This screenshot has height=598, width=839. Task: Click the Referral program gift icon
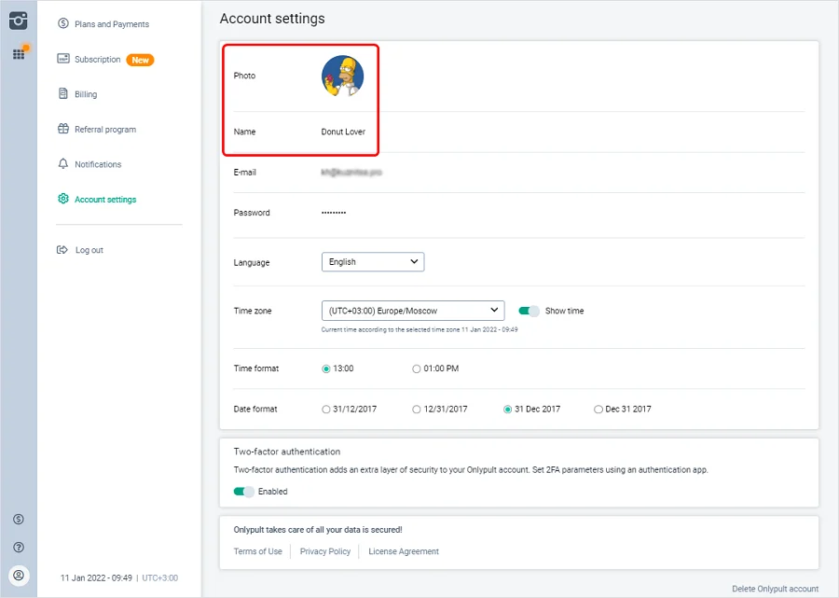tap(63, 130)
